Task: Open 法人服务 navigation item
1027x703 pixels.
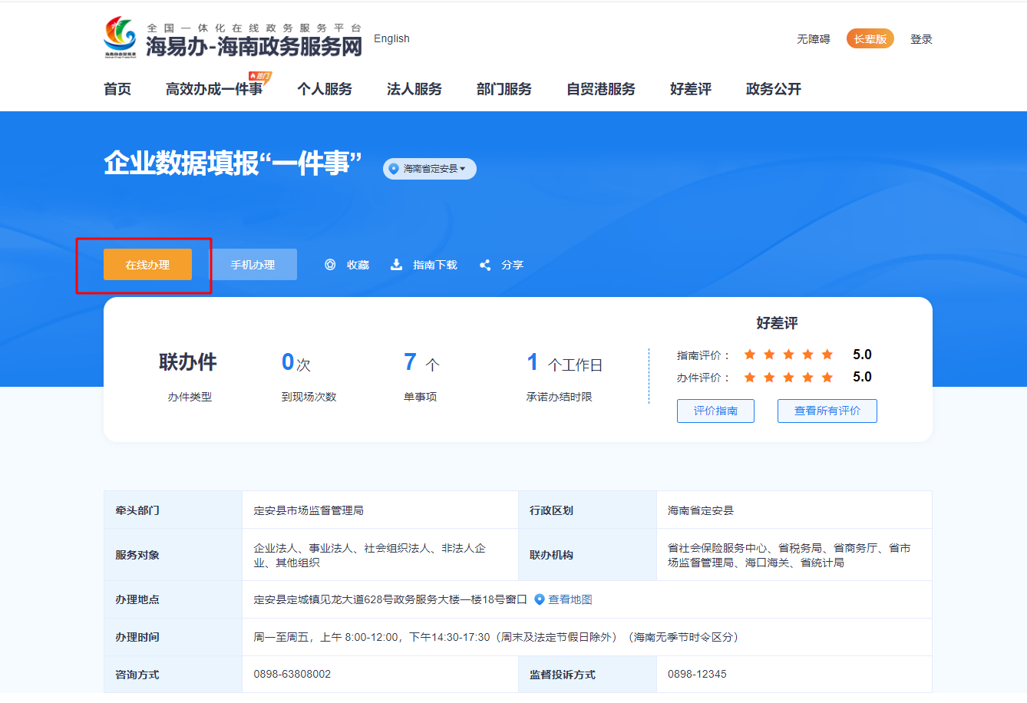Action: click(x=414, y=89)
